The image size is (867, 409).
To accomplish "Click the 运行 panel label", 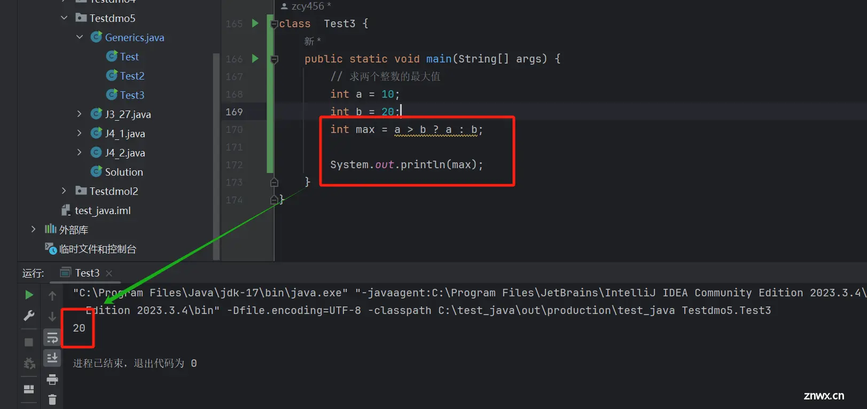I will [x=33, y=273].
